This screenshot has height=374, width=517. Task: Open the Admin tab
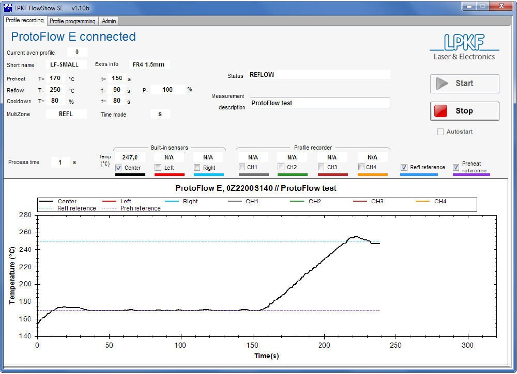pyautogui.click(x=109, y=21)
